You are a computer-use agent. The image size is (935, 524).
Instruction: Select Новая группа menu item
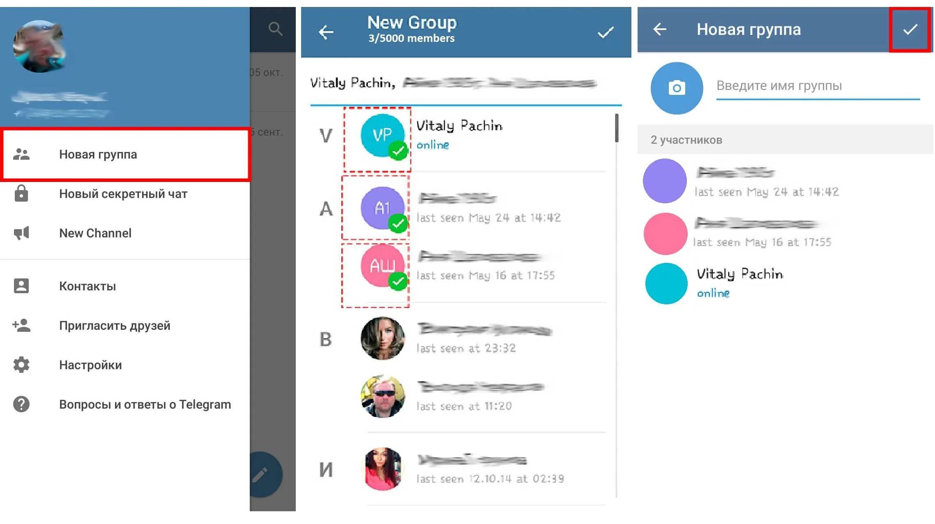tap(126, 154)
